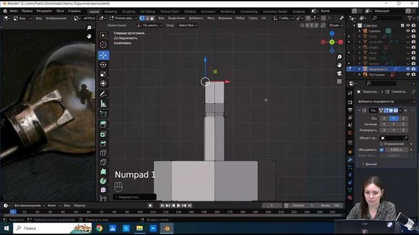Select the Loop Cut tool
This screenshot has width=419, height=235.
pyautogui.click(x=103, y=153)
